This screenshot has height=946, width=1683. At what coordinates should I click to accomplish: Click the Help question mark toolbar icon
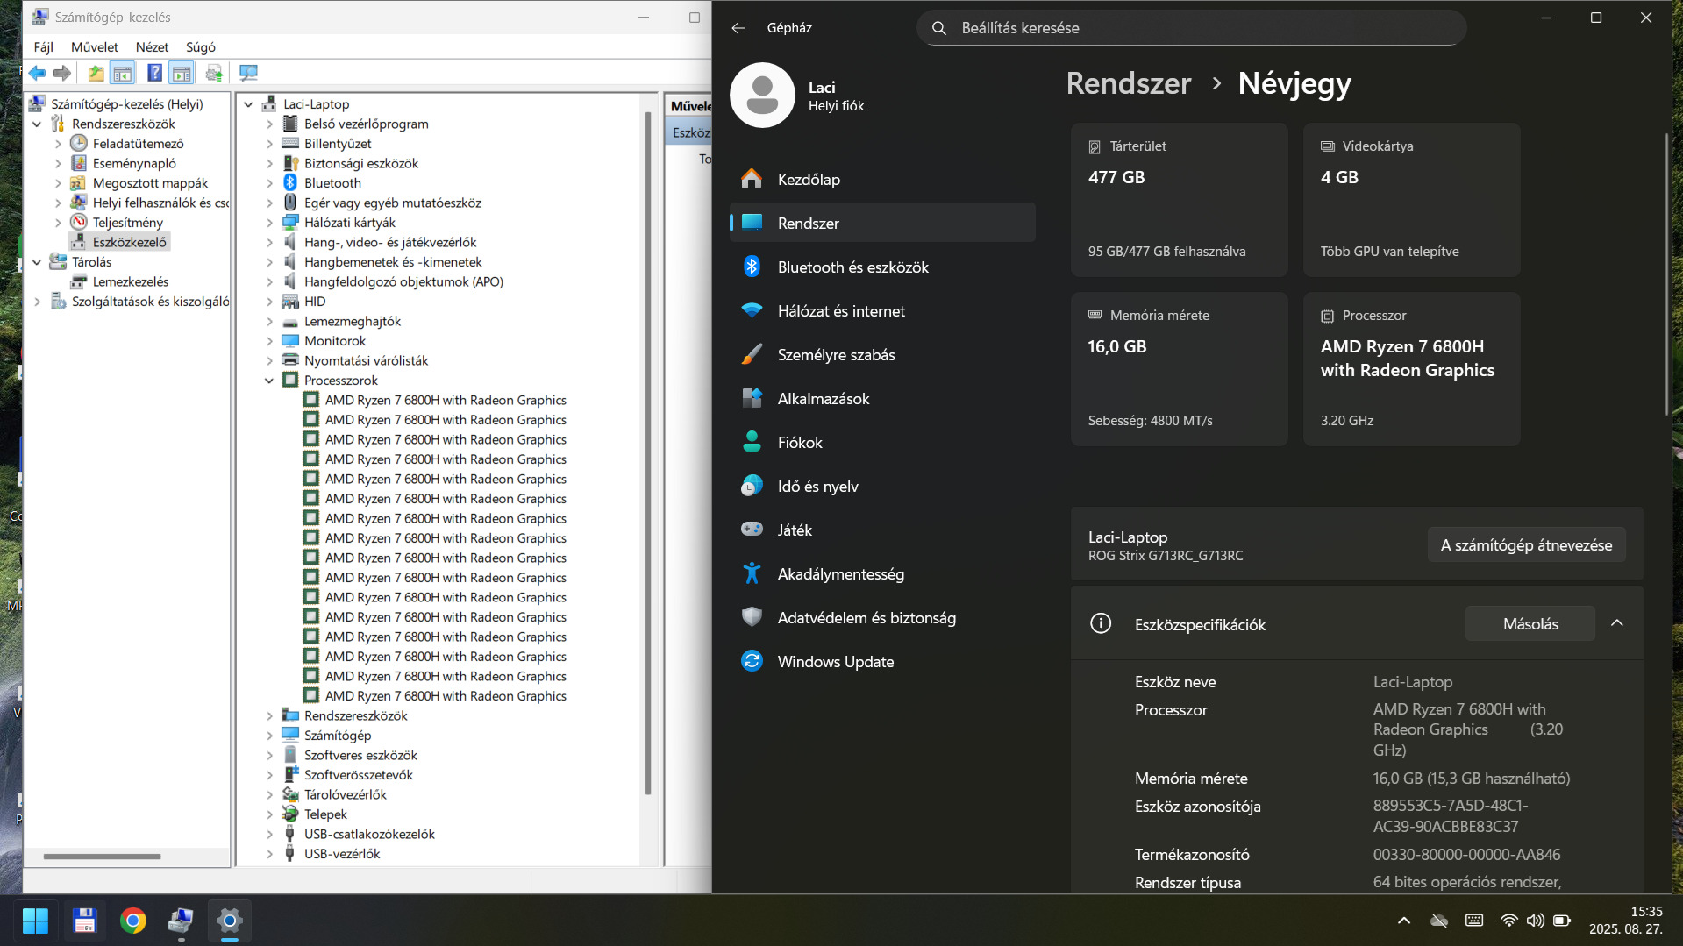(x=154, y=74)
